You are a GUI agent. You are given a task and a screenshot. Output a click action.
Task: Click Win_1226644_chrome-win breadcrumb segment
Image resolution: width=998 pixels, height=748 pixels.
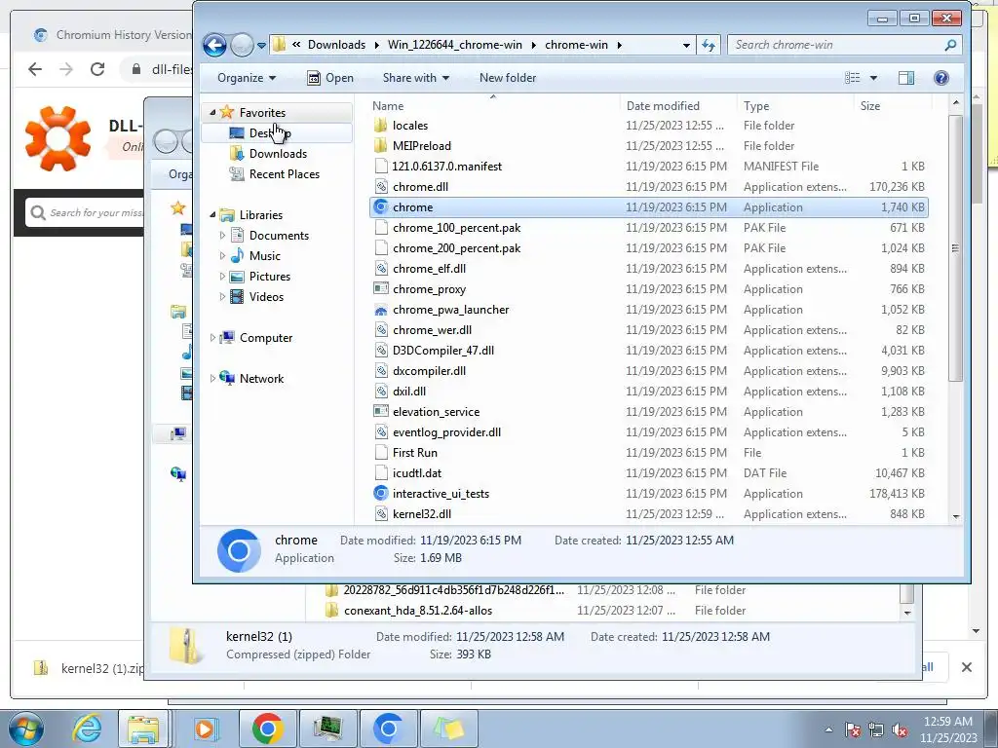454,45
